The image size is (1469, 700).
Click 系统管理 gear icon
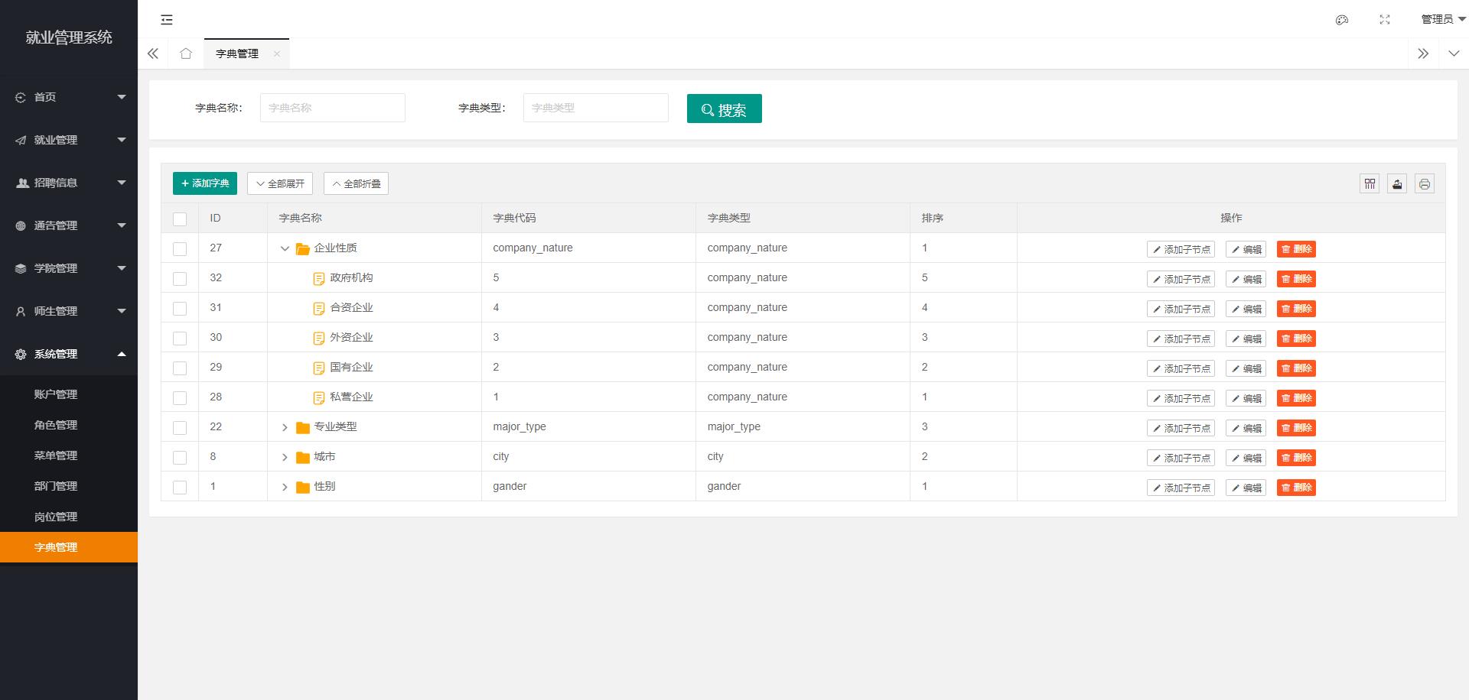pyautogui.click(x=21, y=354)
